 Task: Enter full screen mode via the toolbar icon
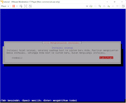click(x=26, y=6)
